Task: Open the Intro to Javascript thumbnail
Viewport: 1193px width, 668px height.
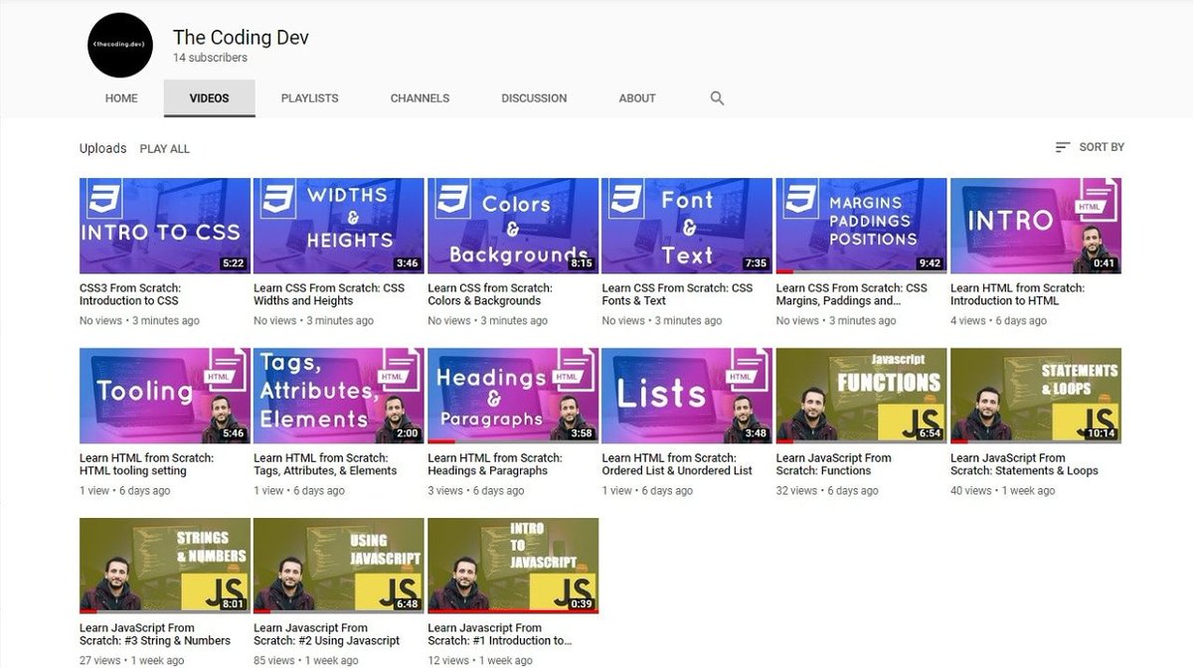Action: coord(513,566)
